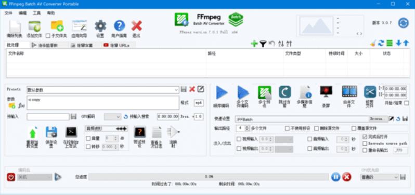The image size is (415, 195).
Task: Open the CPU priority dropdown
Action: [379, 177]
